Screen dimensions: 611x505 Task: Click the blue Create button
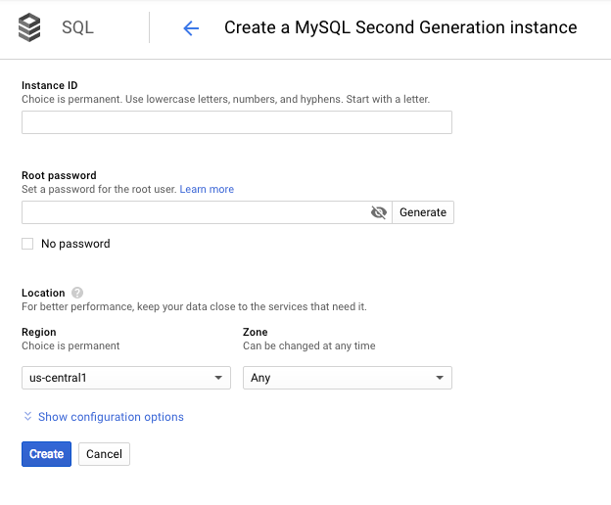point(46,453)
